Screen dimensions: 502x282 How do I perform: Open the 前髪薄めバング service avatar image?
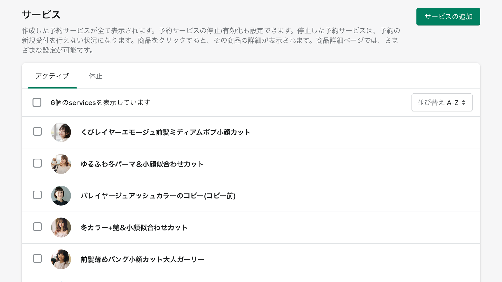pyautogui.click(x=61, y=259)
